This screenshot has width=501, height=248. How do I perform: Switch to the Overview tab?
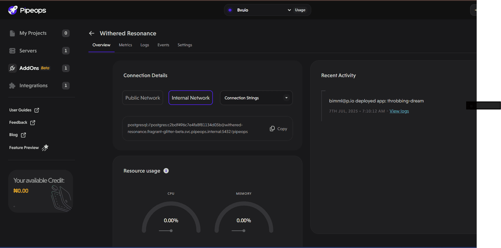[101, 45]
